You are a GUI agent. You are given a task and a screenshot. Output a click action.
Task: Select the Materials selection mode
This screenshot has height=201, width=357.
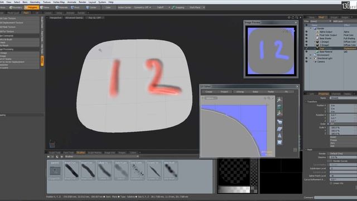[61, 7]
